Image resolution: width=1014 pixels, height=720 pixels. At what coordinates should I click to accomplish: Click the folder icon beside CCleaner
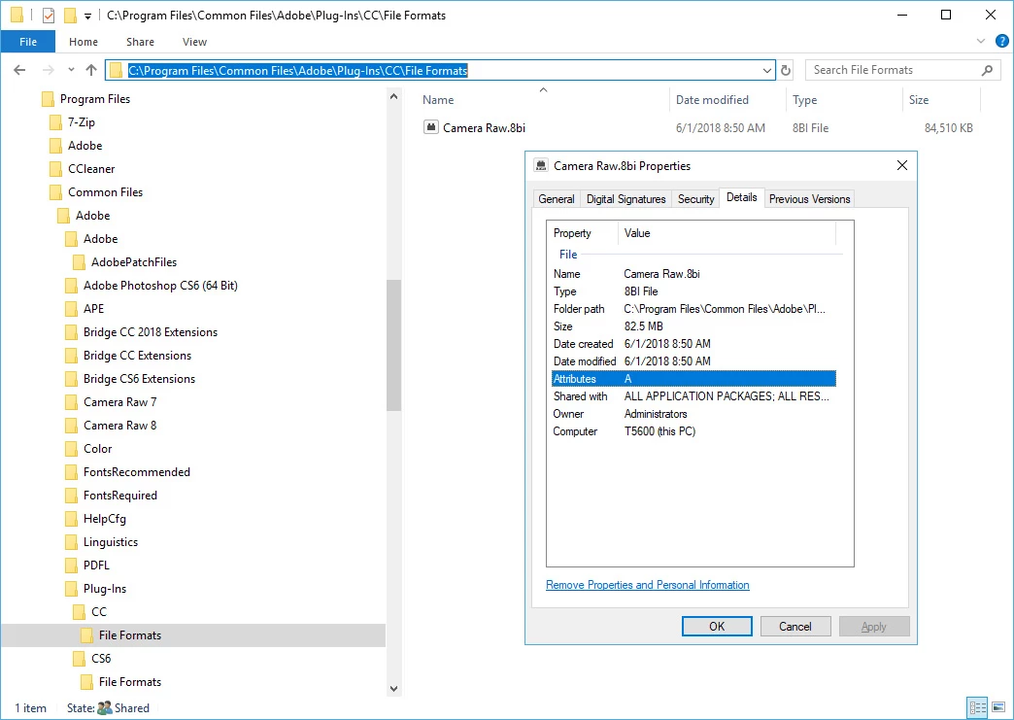point(56,169)
